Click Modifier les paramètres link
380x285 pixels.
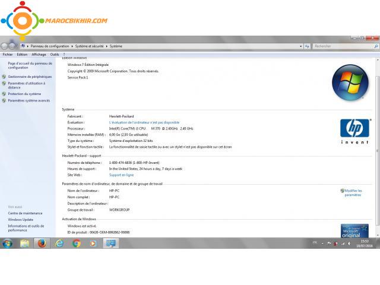[353, 192]
